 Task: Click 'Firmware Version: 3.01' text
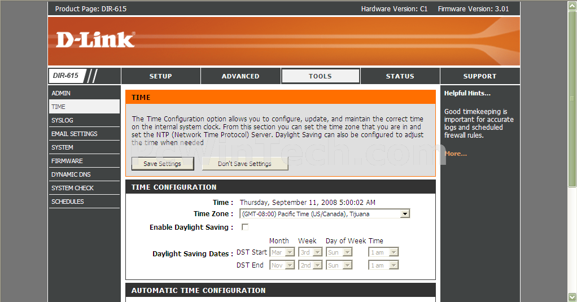point(473,9)
